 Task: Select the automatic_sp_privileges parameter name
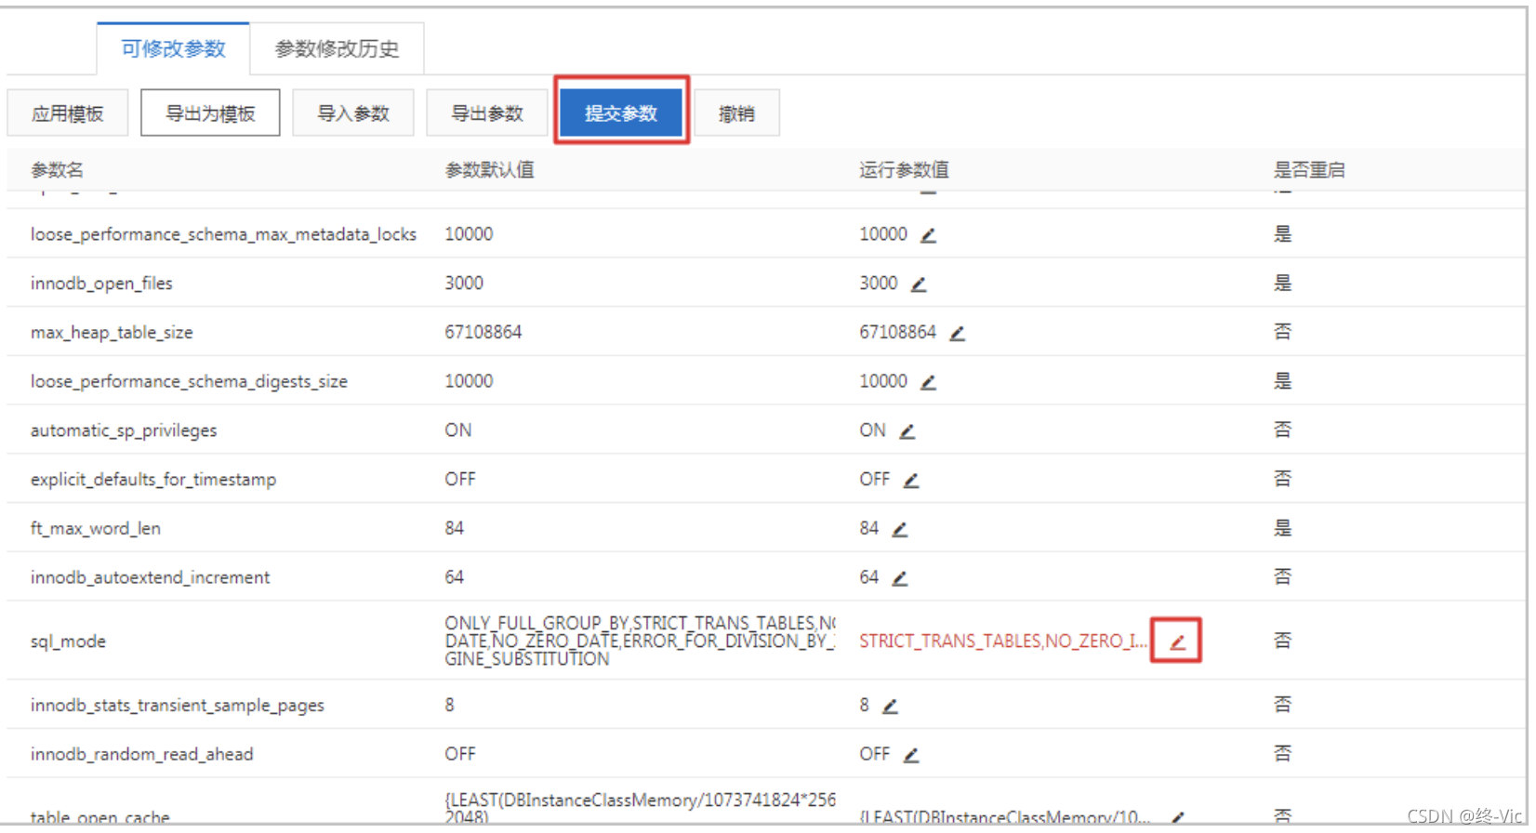[x=124, y=430]
